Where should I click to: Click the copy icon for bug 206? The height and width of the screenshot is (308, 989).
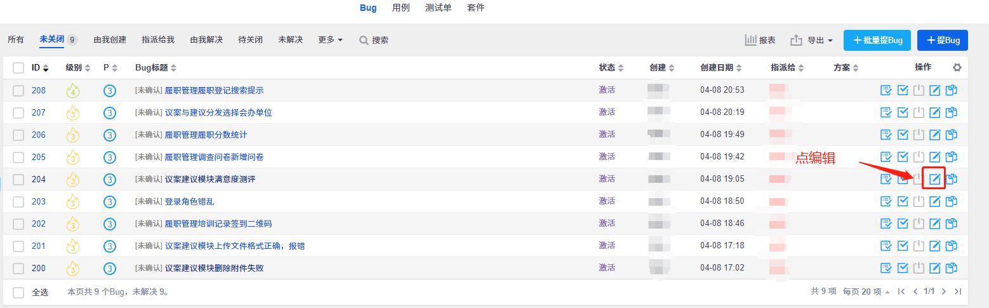point(951,135)
